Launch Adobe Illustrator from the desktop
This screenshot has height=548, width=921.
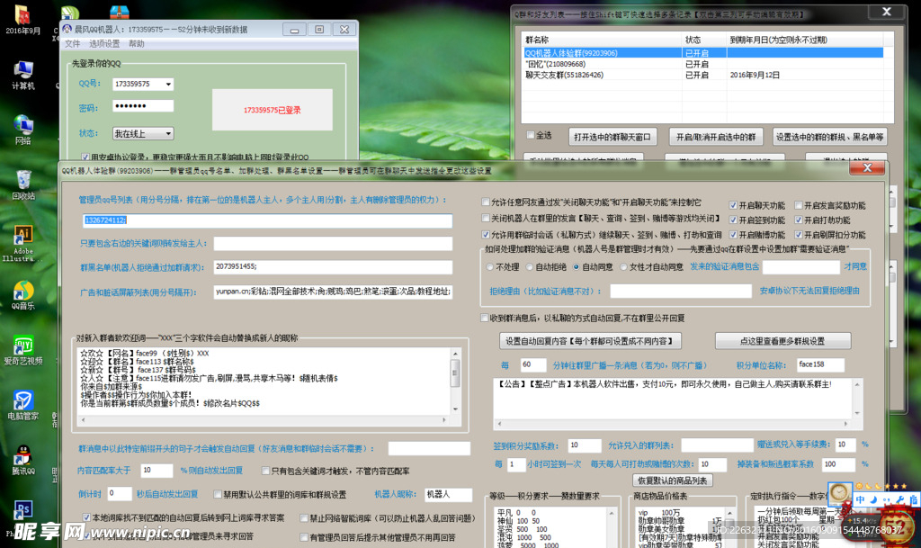pos(22,243)
